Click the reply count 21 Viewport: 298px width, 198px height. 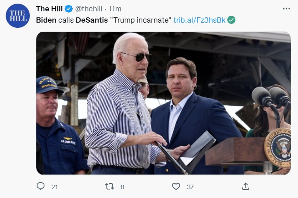coord(55,187)
